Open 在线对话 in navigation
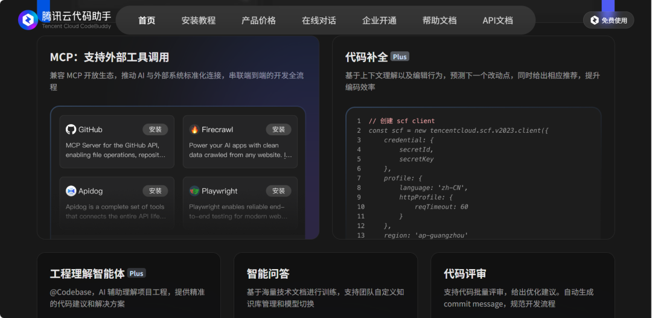Image resolution: width=652 pixels, height=318 pixels. 319,21
